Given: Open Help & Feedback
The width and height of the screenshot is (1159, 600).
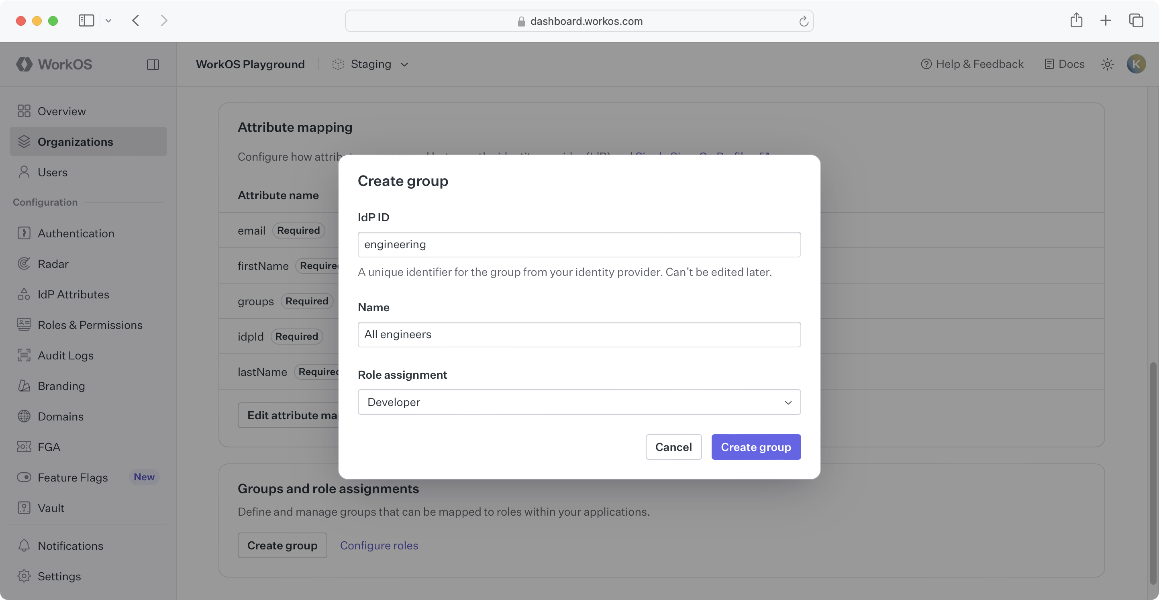Looking at the screenshot, I should coord(972,64).
